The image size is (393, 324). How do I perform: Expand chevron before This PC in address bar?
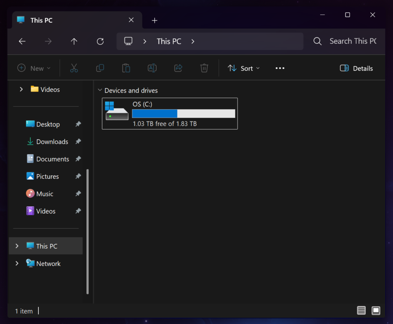pyautogui.click(x=145, y=42)
